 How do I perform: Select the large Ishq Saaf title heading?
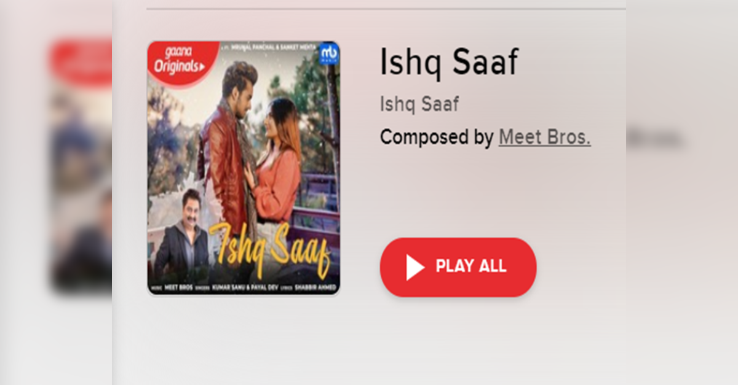coord(450,62)
